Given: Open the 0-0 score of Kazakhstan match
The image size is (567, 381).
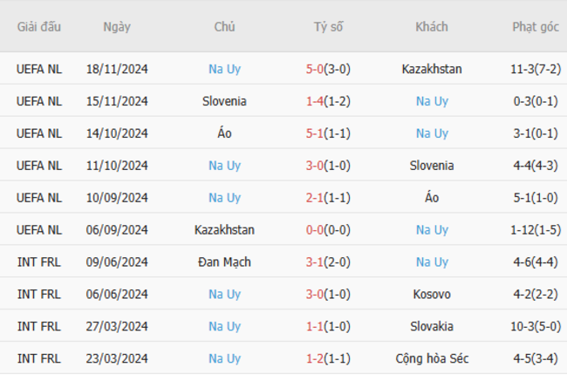Looking at the screenshot, I should pyautogui.click(x=316, y=230).
